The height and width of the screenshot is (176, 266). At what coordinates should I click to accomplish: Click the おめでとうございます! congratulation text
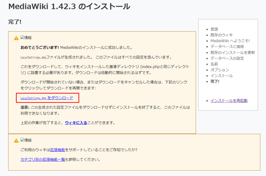[x=39, y=48]
